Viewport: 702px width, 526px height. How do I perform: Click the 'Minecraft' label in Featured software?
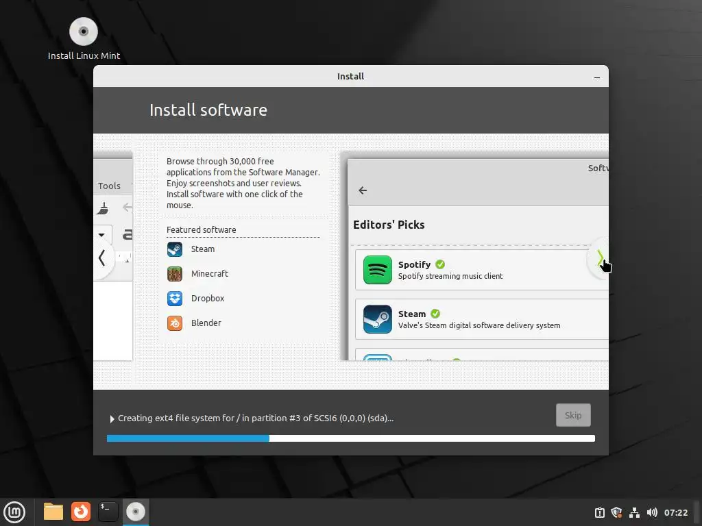click(210, 274)
